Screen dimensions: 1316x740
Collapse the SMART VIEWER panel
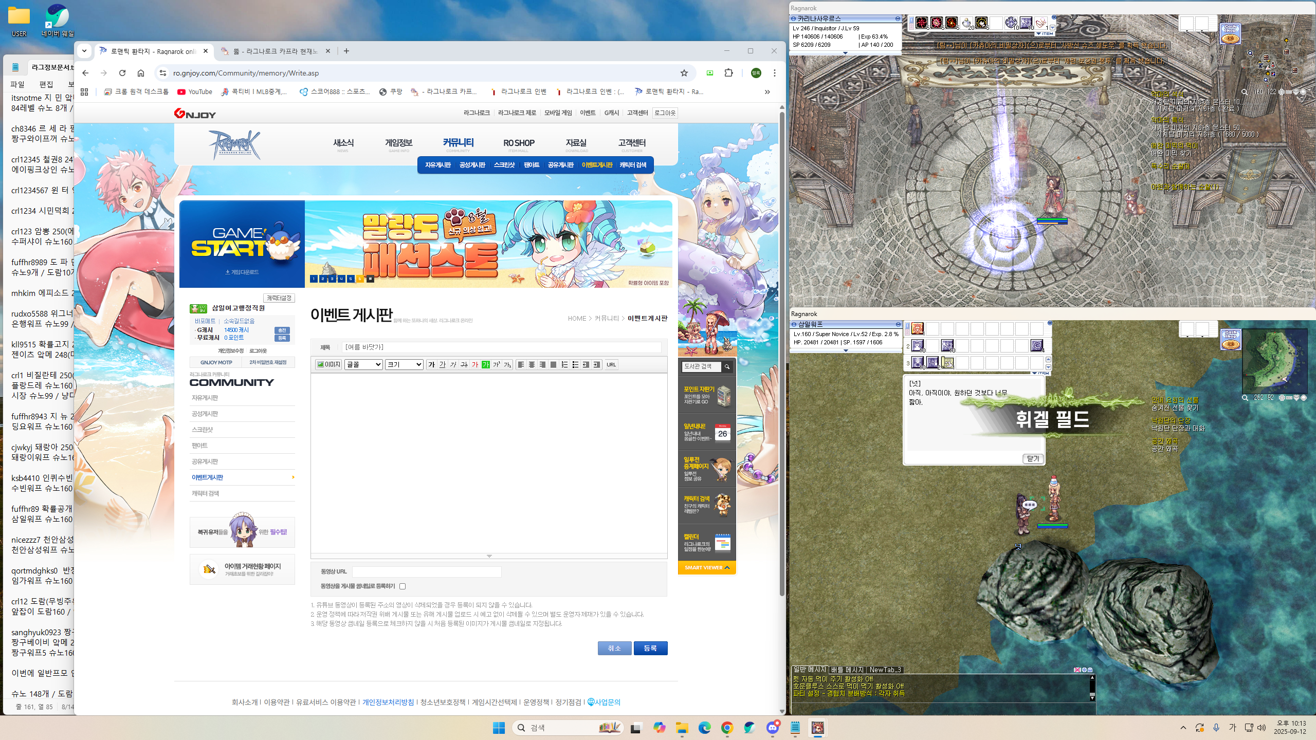(x=707, y=567)
